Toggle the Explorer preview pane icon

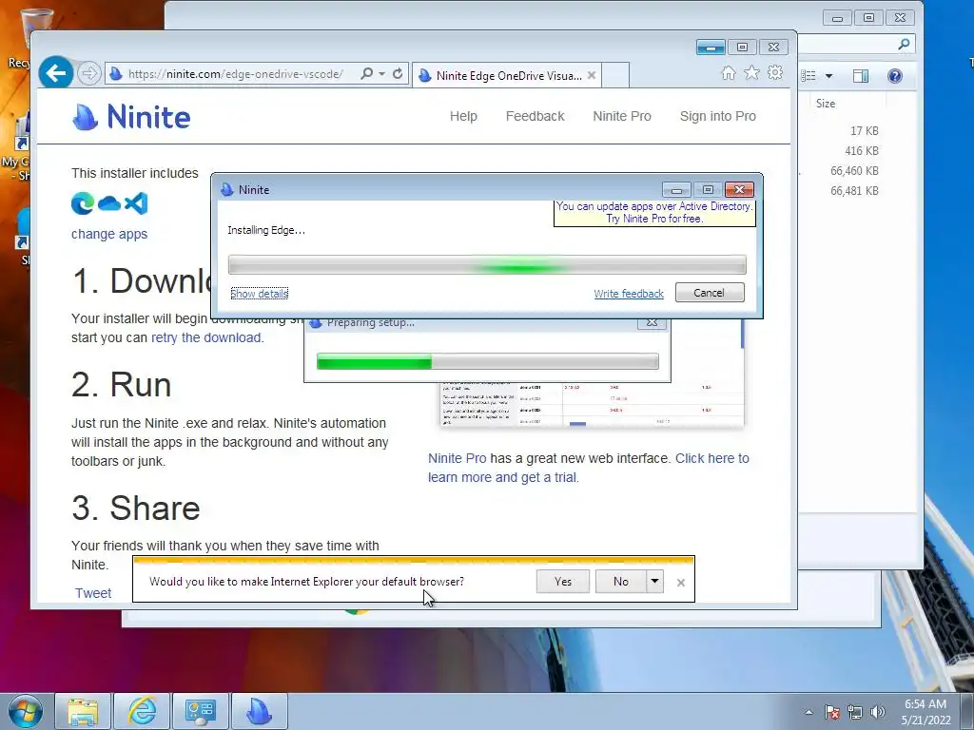point(860,76)
